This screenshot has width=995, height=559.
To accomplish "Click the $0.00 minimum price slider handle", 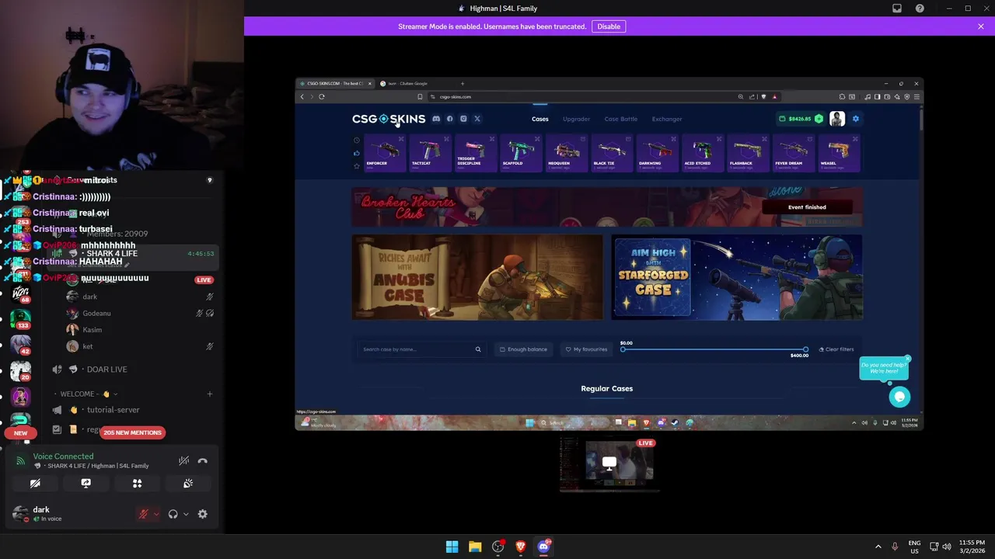I will [x=623, y=349].
